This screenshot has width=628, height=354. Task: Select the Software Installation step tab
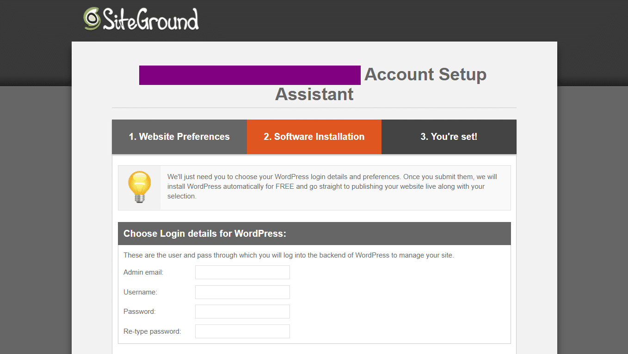point(314,137)
